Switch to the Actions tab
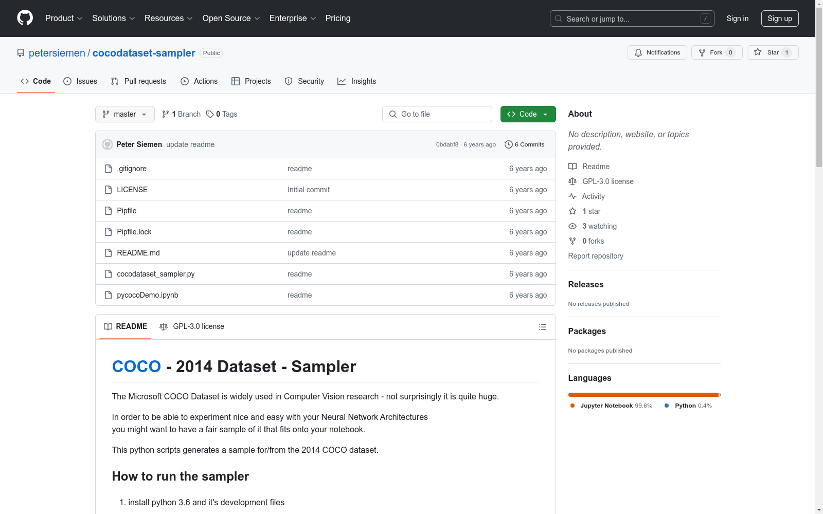823x514 pixels. coord(199,81)
